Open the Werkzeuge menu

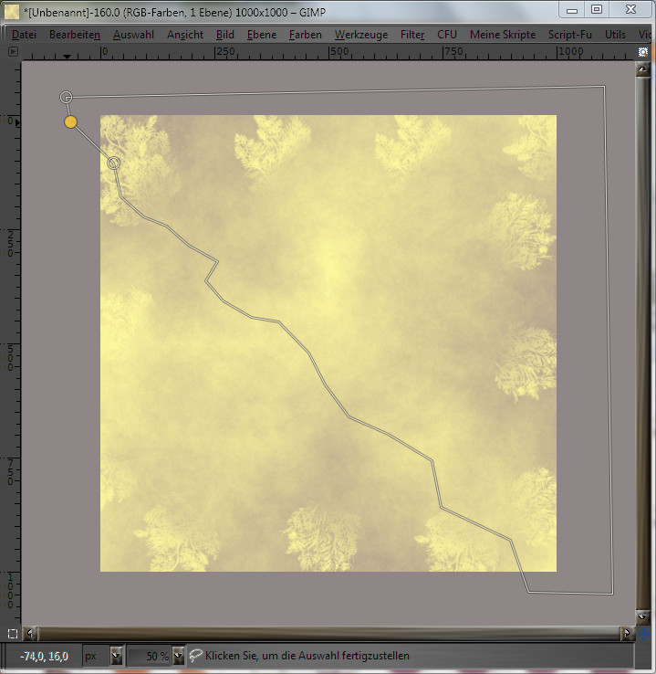[360, 34]
